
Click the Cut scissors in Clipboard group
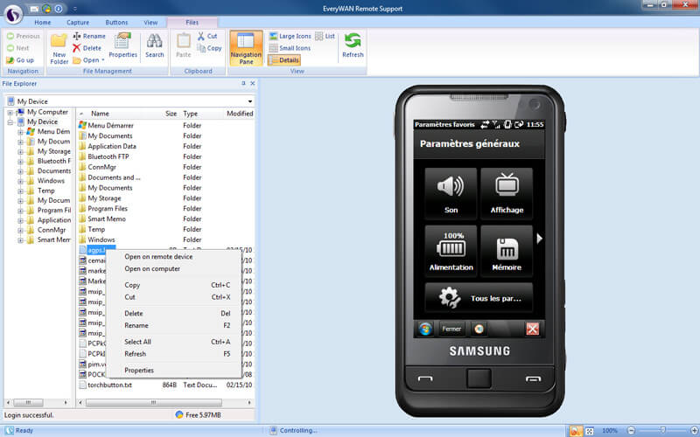207,36
